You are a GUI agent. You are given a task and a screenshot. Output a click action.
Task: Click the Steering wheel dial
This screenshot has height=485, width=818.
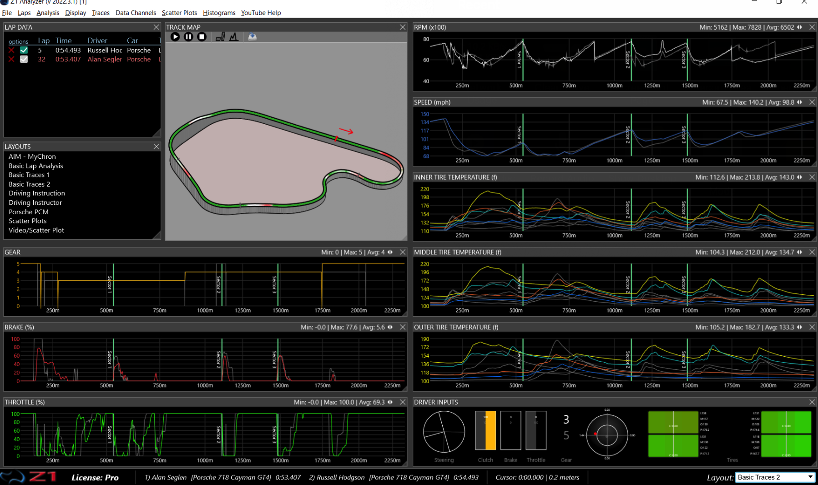point(444,432)
